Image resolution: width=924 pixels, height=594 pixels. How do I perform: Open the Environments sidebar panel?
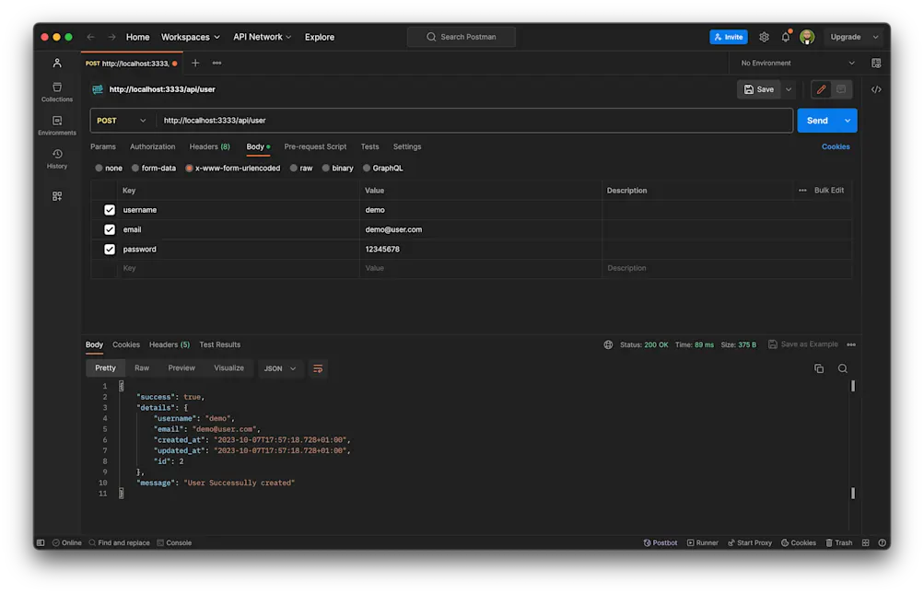[56, 123]
